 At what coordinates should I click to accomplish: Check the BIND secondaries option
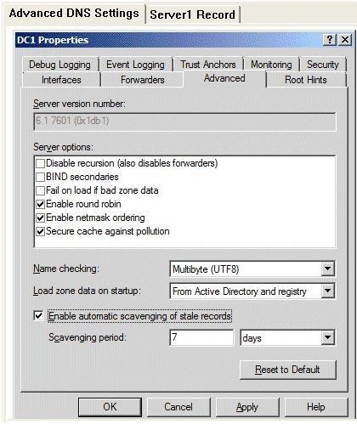click(41, 177)
